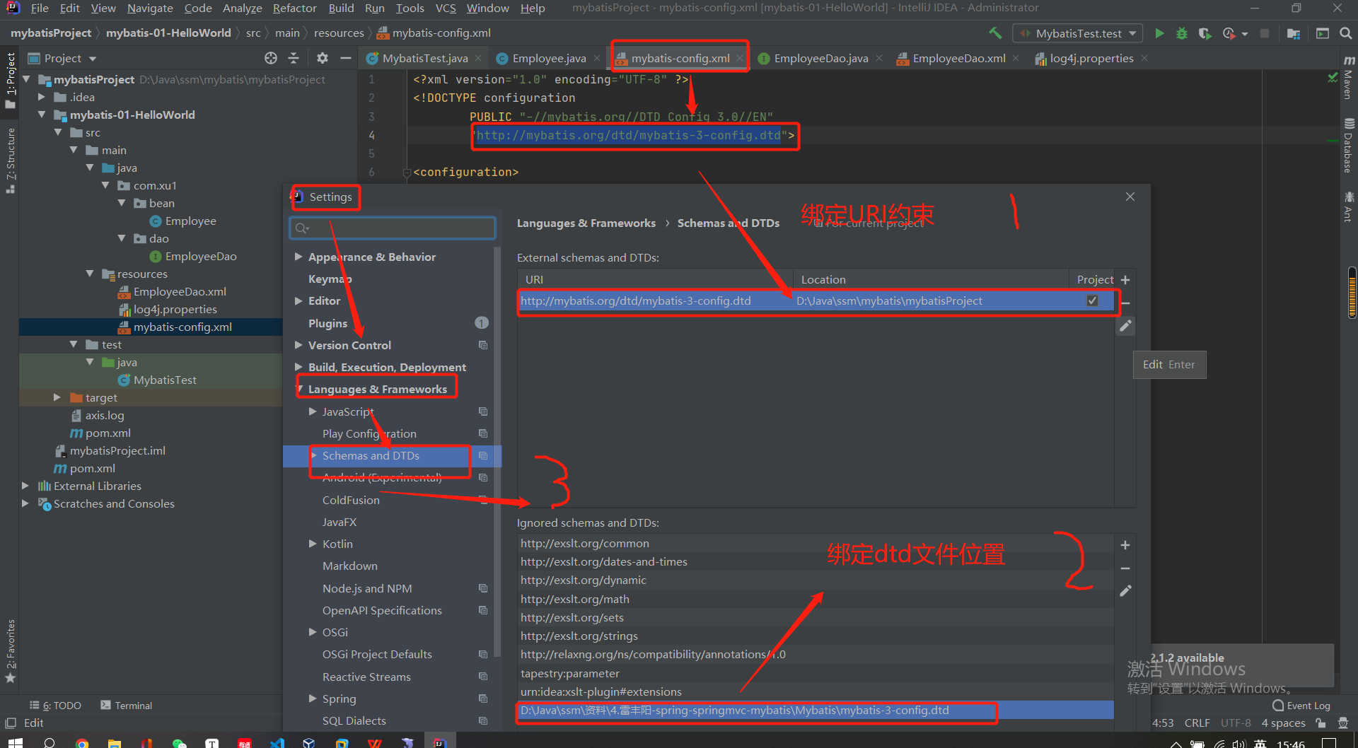Expand Appearance & Behavior settings
This screenshot has width=1358, height=748.
(x=298, y=257)
